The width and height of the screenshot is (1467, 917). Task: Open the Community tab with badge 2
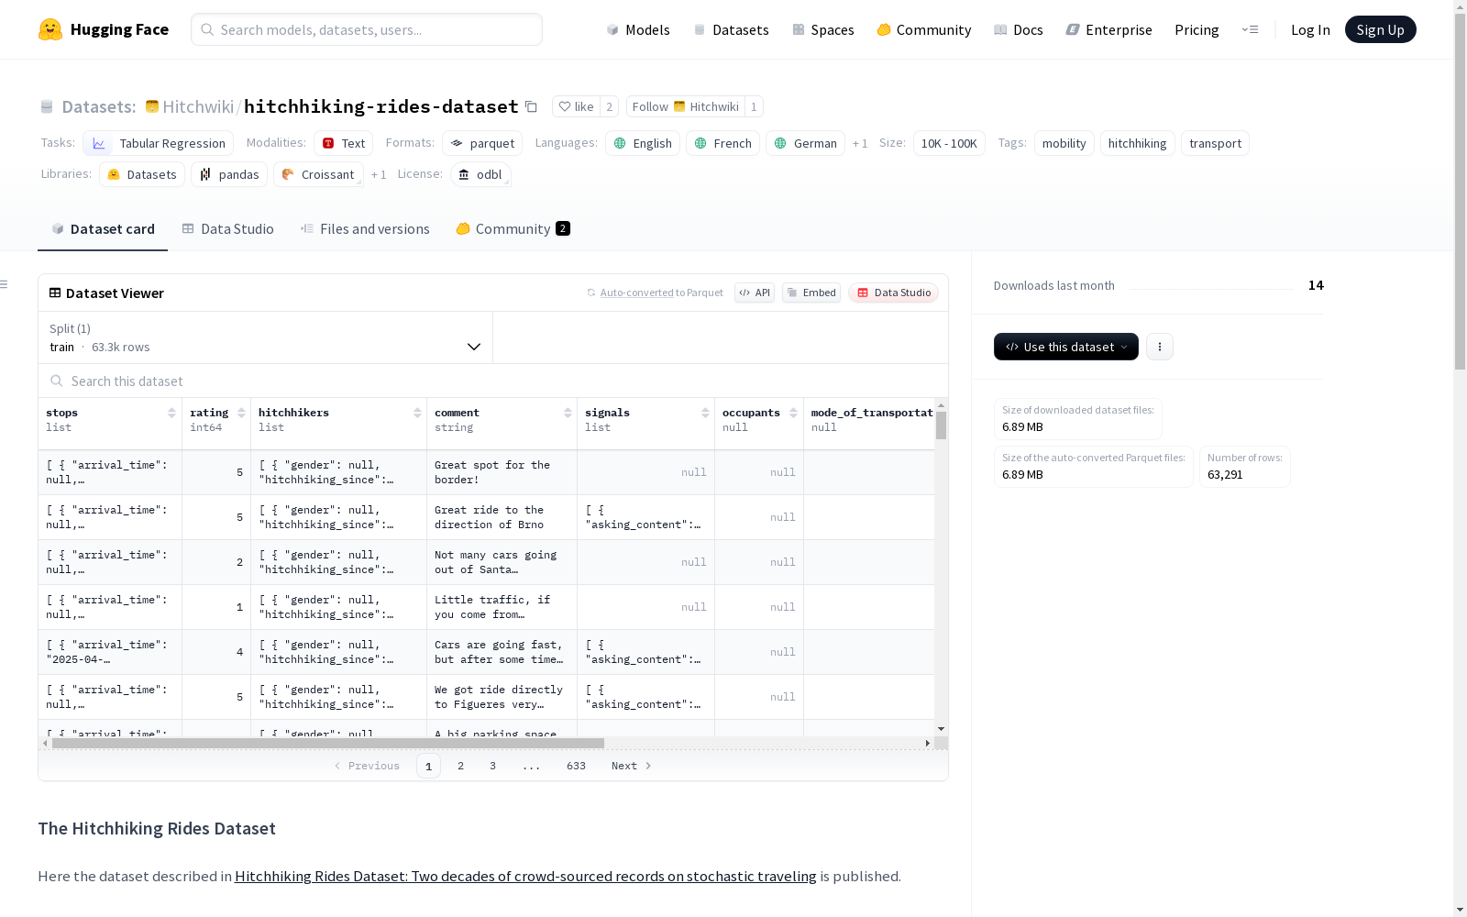[513, 229]
